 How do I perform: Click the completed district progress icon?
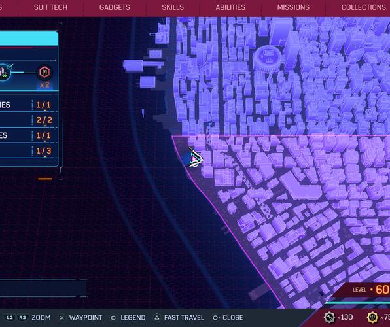tap(4, 73)
